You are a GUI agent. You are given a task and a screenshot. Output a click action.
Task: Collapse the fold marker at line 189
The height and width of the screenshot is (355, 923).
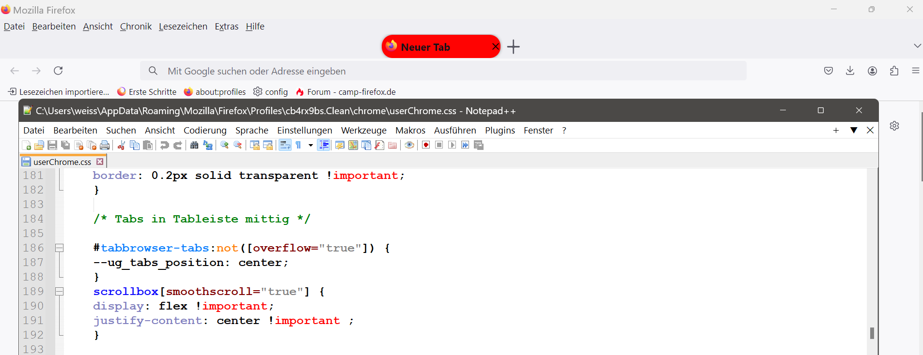(60, 292)
